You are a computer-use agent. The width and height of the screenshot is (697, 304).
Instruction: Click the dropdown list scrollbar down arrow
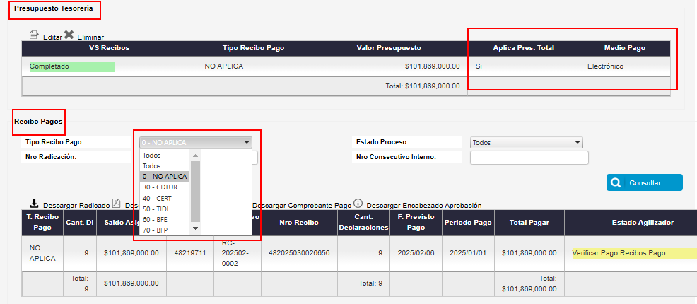(x=196, y=230)
